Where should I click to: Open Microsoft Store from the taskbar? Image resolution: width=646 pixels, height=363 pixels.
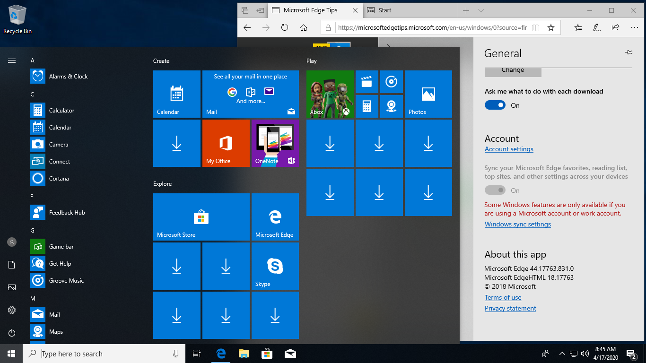tap(267, 354)
